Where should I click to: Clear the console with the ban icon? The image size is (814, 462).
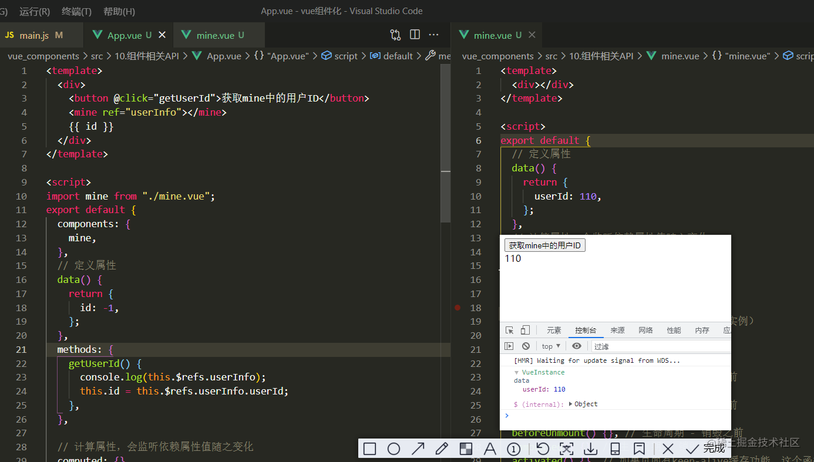tap(526, 346)
